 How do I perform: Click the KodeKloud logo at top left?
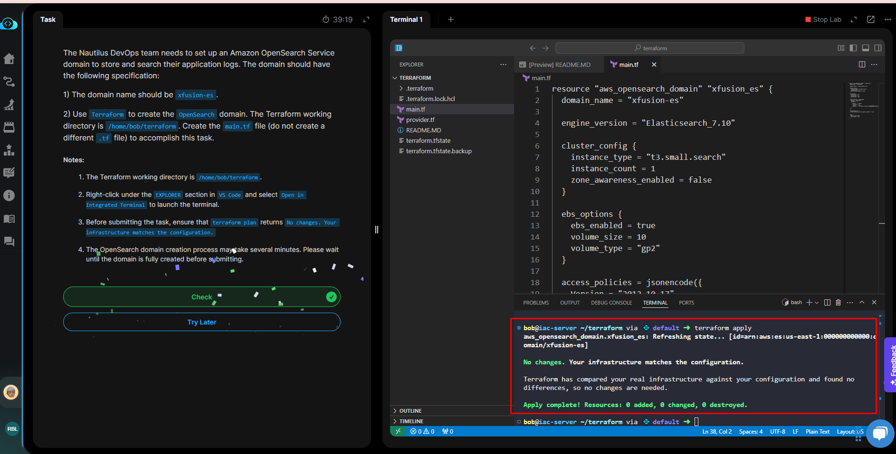[x=9, y=23]
